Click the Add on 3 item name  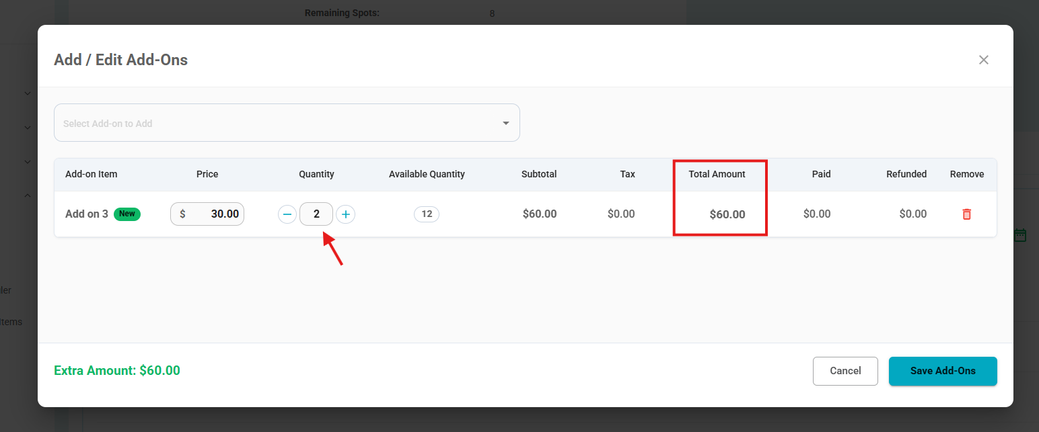[87, 214]
